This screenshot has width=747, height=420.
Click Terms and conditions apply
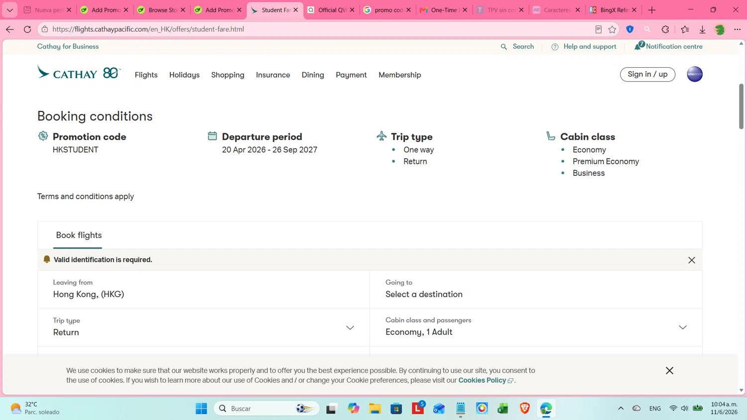pos(86,197)
